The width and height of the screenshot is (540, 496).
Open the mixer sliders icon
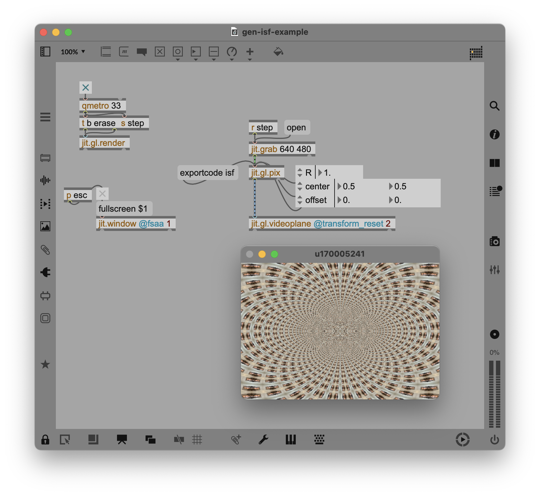pyautogui.click(x=494, y=269)
